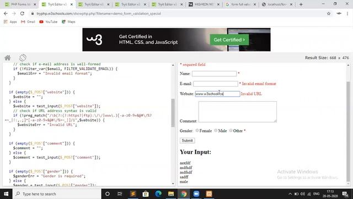Click the code editor scroll down arrow

pyautogui.click(x=173, y=184)
